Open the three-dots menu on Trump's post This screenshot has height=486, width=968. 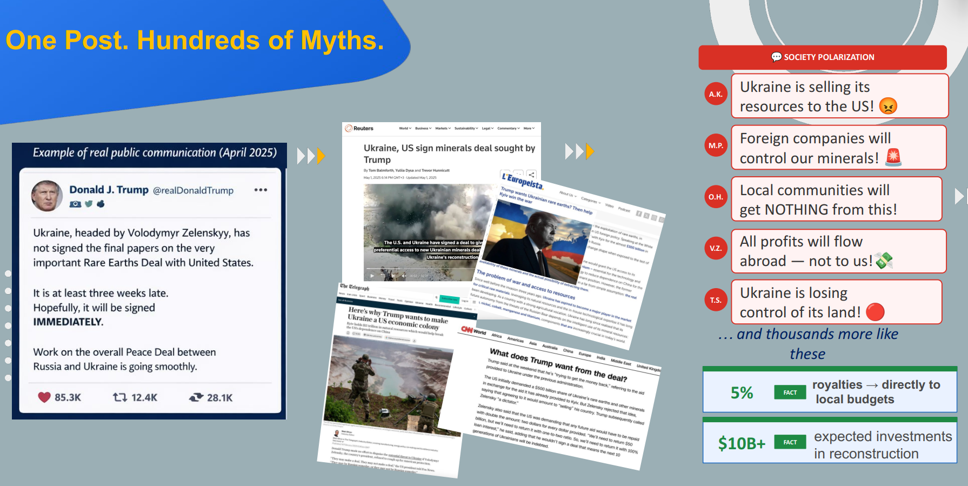click(261, 190)
